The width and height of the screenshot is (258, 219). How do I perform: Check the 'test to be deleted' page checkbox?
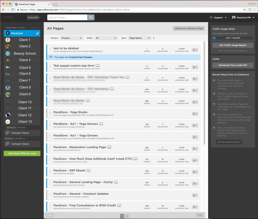pos(50,49)
